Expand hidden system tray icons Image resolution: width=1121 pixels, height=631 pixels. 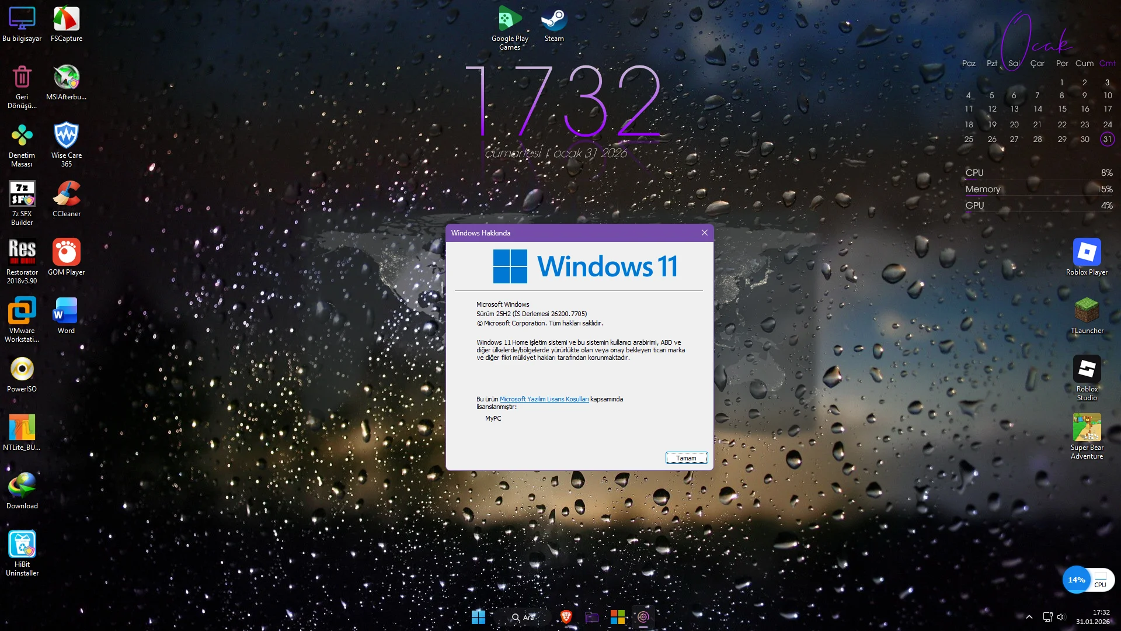(x=1029, y=616)
